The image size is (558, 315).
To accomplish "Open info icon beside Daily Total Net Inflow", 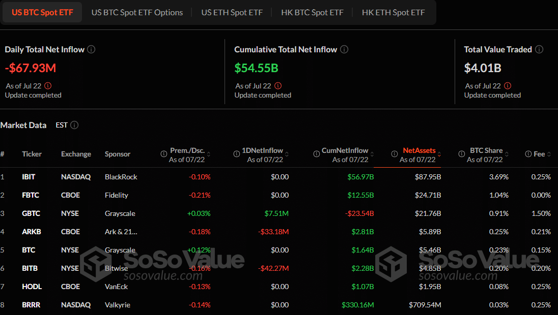I will [x=91, y=49].
